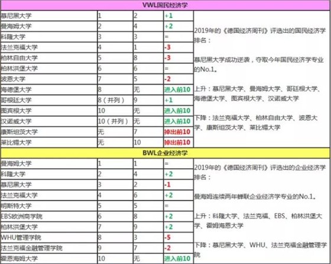Click the red 掉出前10 cell for 康斯坦茨大学
331x264 pixels.
pos(179,132)
